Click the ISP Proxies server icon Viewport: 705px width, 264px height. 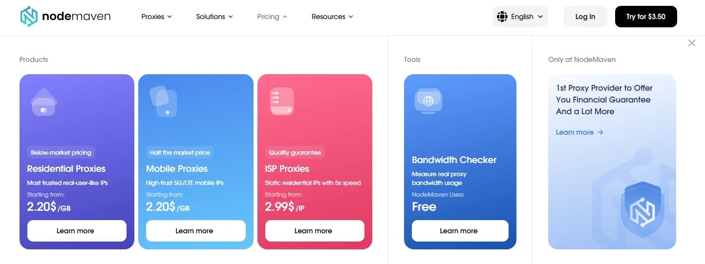tap(282, 101)
